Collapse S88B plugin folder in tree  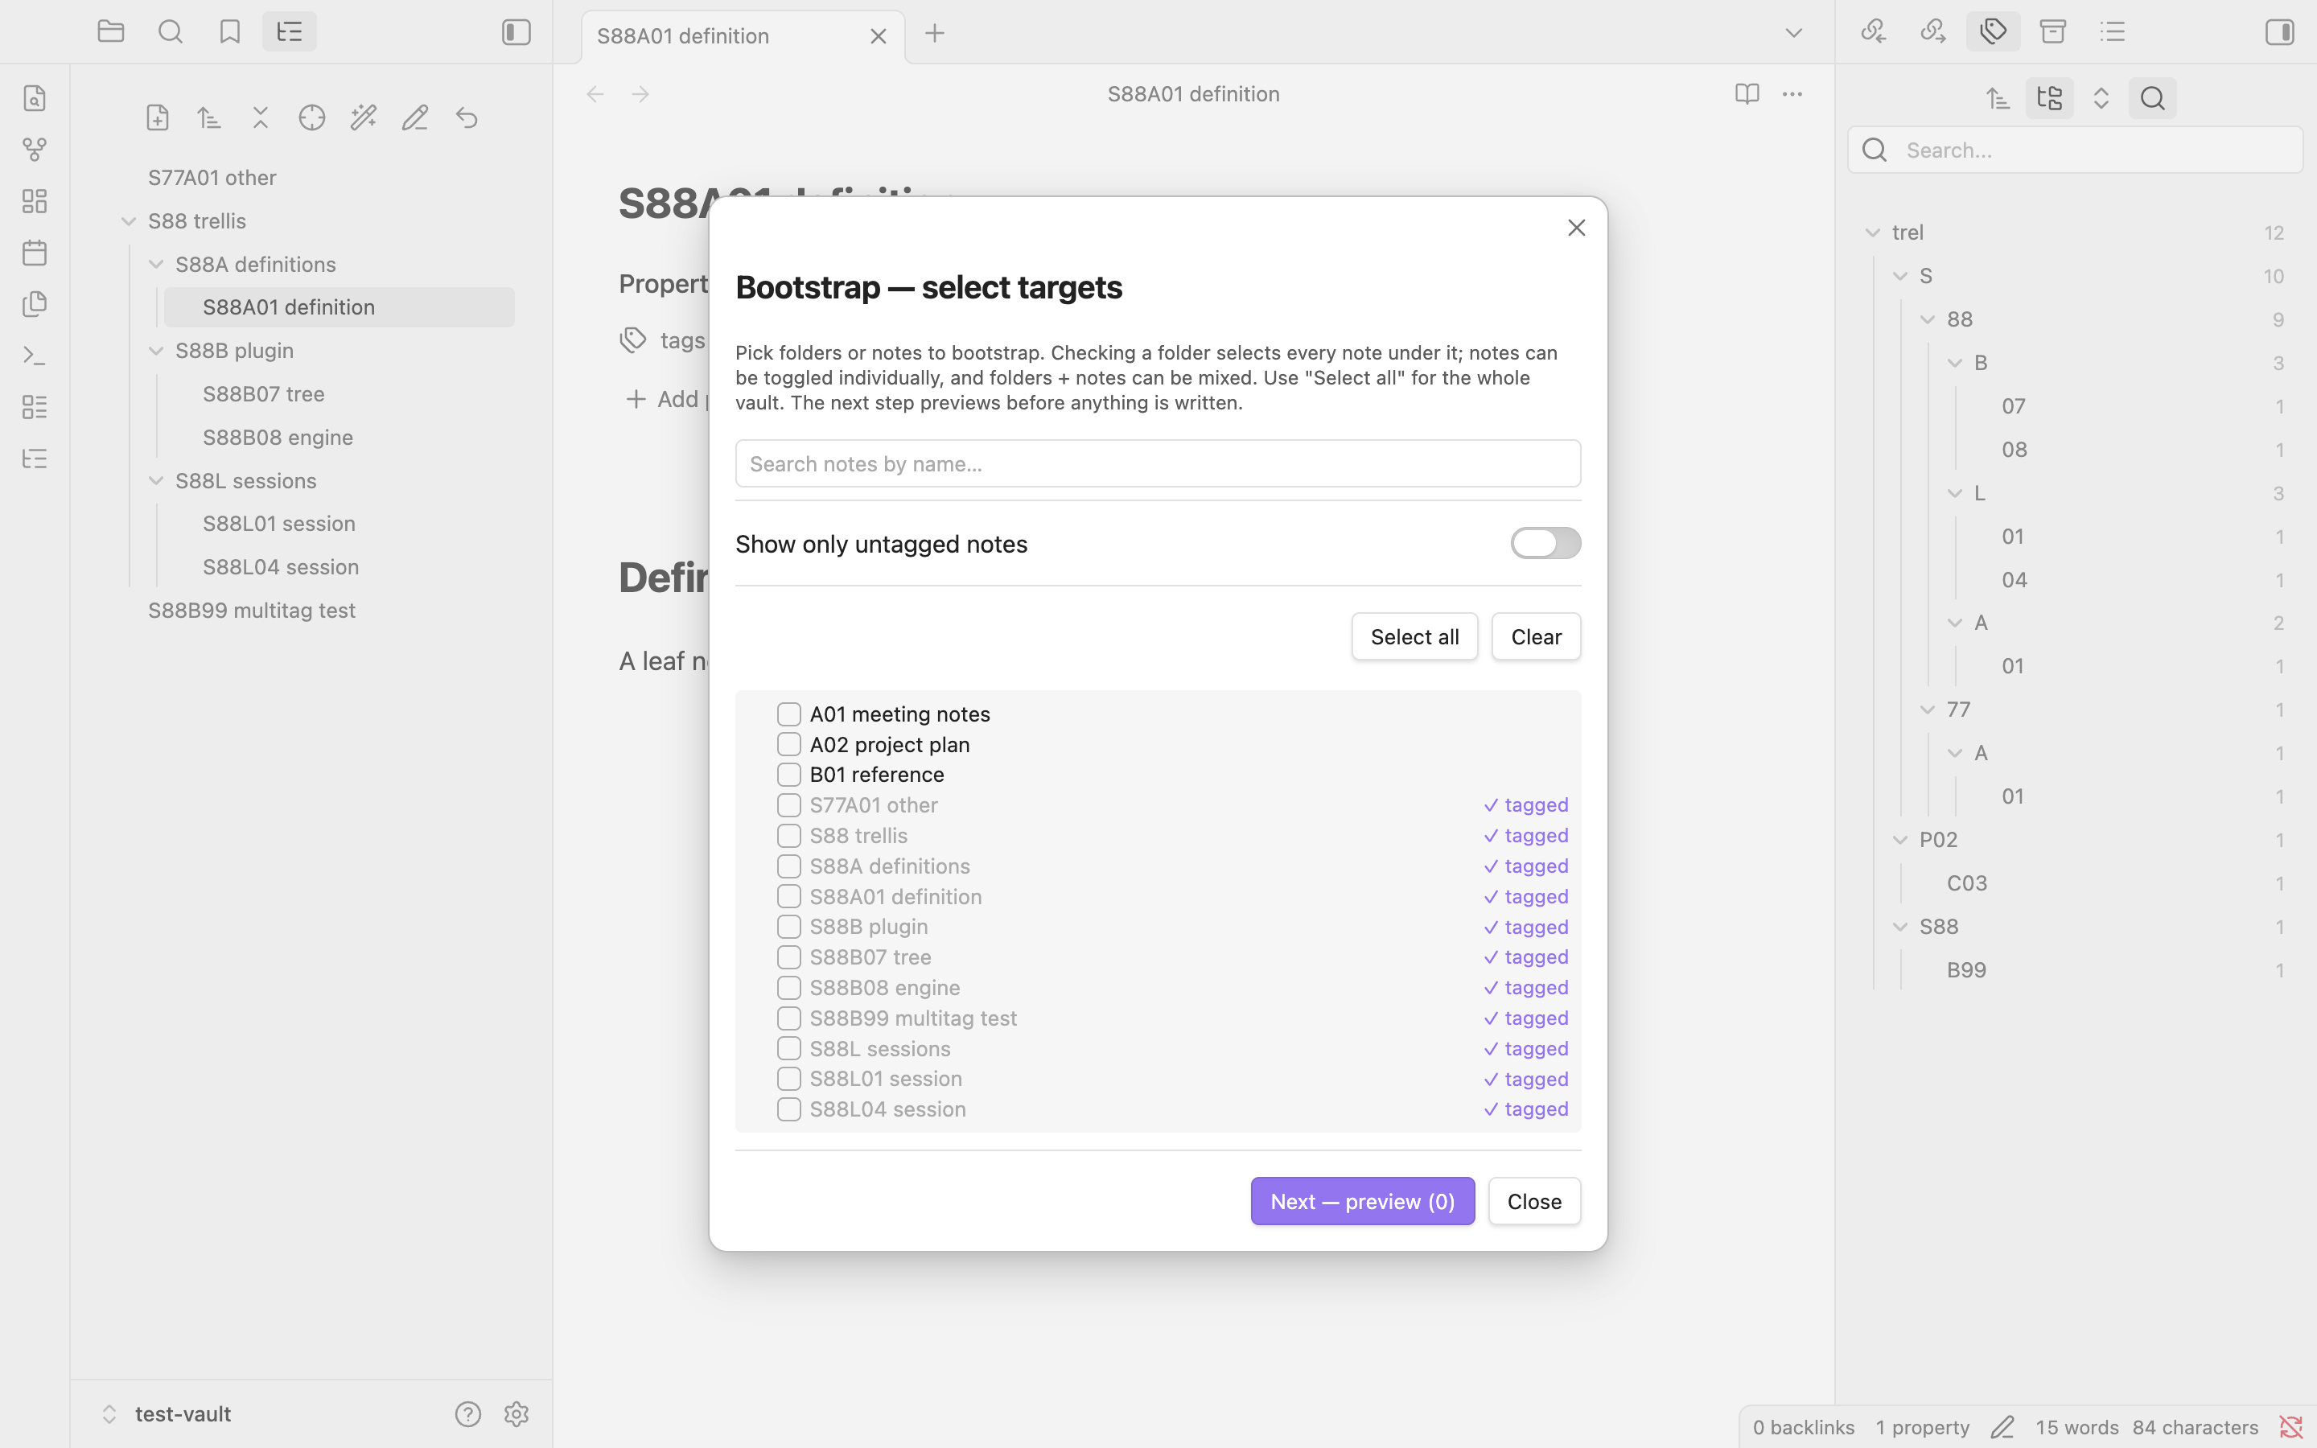[x=156, y=351]
